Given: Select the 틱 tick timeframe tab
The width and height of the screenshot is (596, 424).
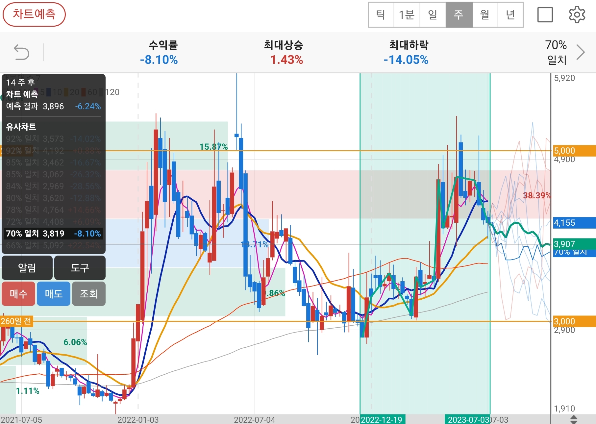Looking at the screenshot, I should 381,15.
